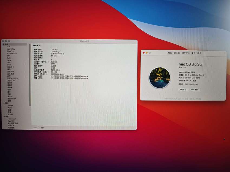Image resolution: width=230 pixels, height=172 pixels.
Task: Select 电源 in the sidebar
Action: 9,90
